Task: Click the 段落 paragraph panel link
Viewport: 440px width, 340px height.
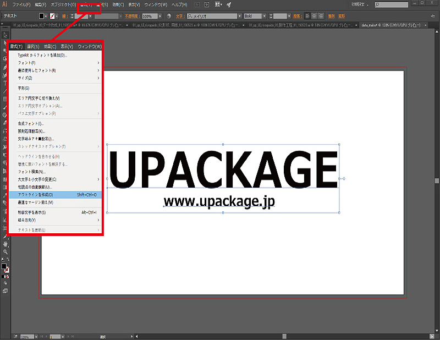Action: click(297, 17)
